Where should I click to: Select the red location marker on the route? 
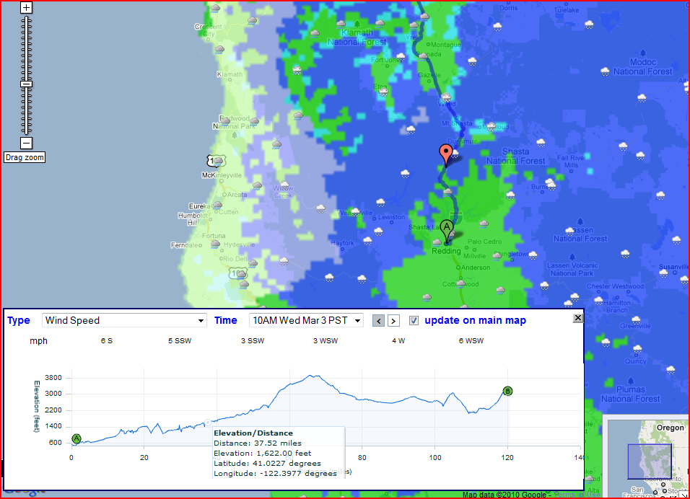point(446,154)
